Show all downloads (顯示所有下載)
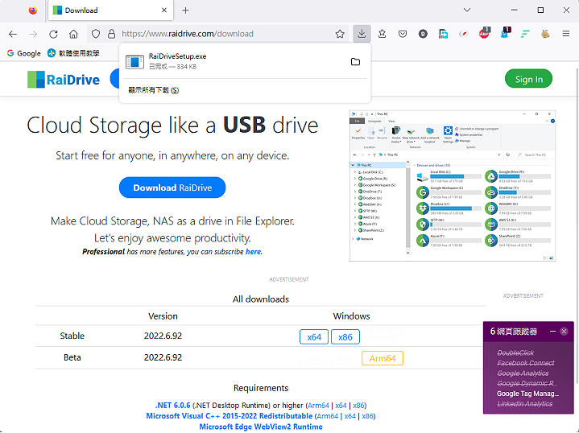This screenshot has width=579, height=433. coord(154,90)
